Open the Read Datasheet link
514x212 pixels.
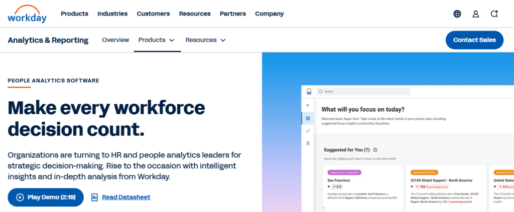pos(126,197)
